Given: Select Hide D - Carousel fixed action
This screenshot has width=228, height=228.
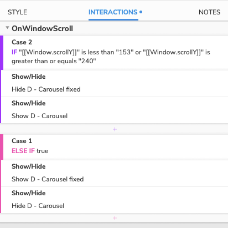Looking at the screenshot, I should click(46, 89).
